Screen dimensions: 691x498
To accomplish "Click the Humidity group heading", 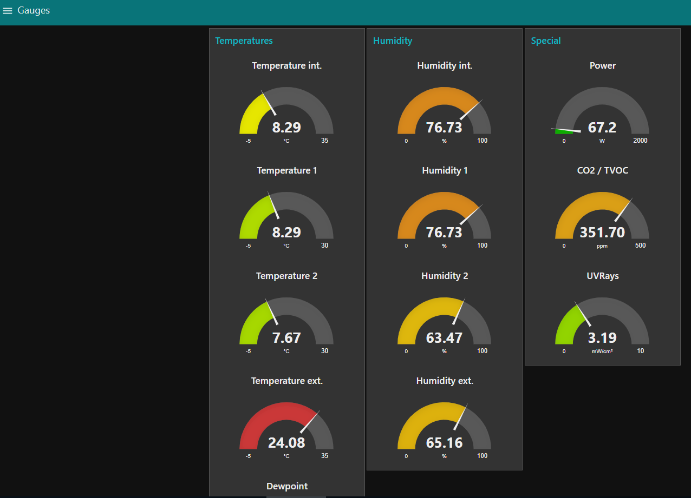I will [x=393, y=41].
